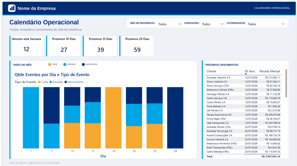
Task: Click the dark blue vencimento legend marker
Action: click(x=83, y=64)
